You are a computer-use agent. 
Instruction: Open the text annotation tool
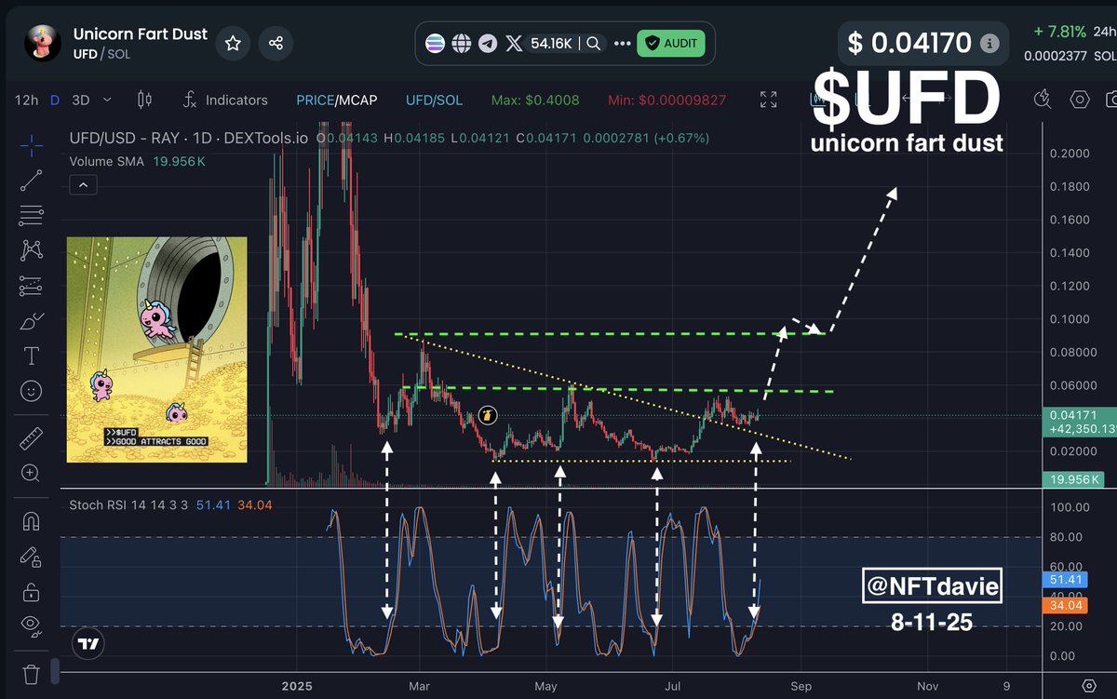32,355
